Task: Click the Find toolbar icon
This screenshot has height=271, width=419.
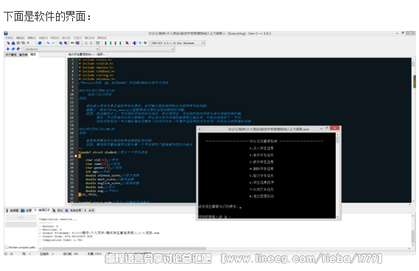Action: tap(61, 43)
